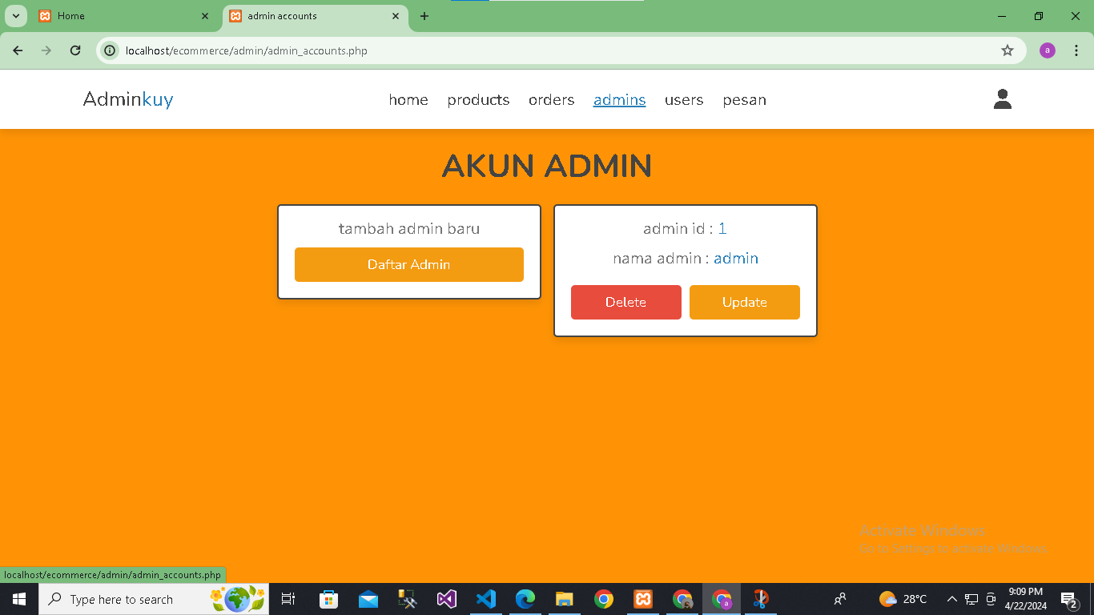
Task: Click the Daftar Admin button
Action: click(409, 264)
